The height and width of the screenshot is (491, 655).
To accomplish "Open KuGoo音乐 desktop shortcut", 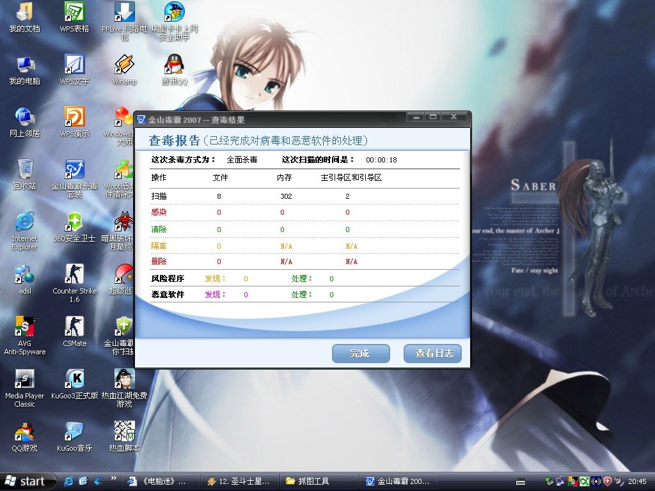I will click(x=74, y=437).
